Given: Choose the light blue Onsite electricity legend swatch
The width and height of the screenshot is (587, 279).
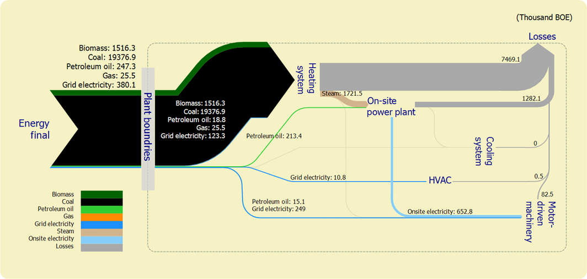Looking at the screenshot, I should pyautogui.click(x=102, y=239).
